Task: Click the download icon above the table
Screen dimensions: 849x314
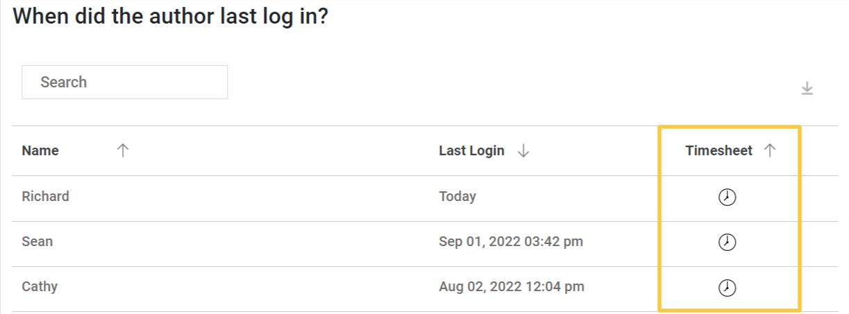Action: [807, 89]
